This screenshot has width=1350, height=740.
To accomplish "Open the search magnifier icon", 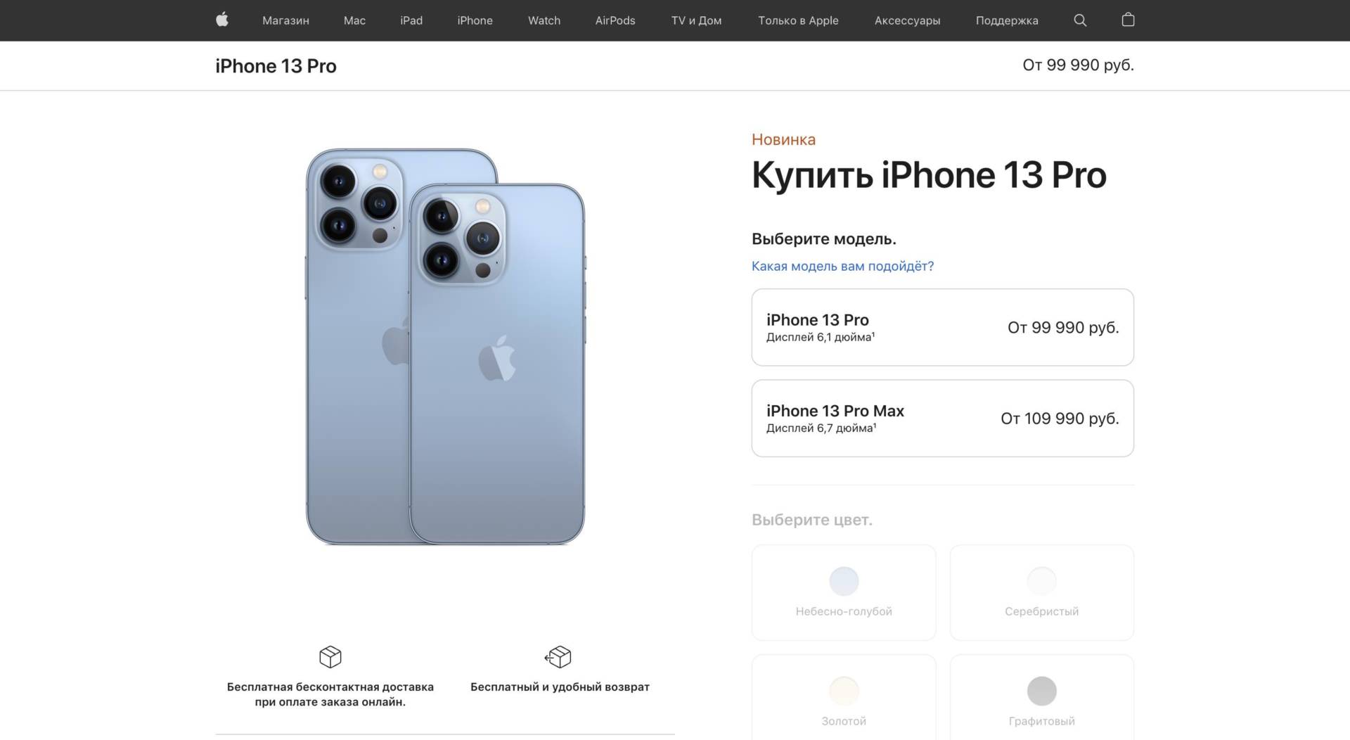I will point(1080,20).
